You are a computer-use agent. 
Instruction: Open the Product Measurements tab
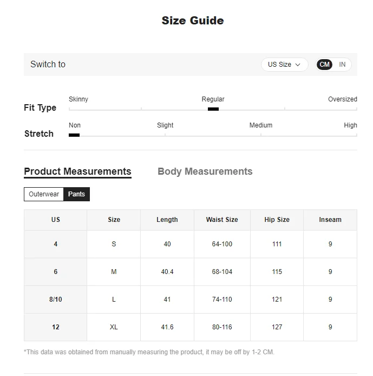77,171
